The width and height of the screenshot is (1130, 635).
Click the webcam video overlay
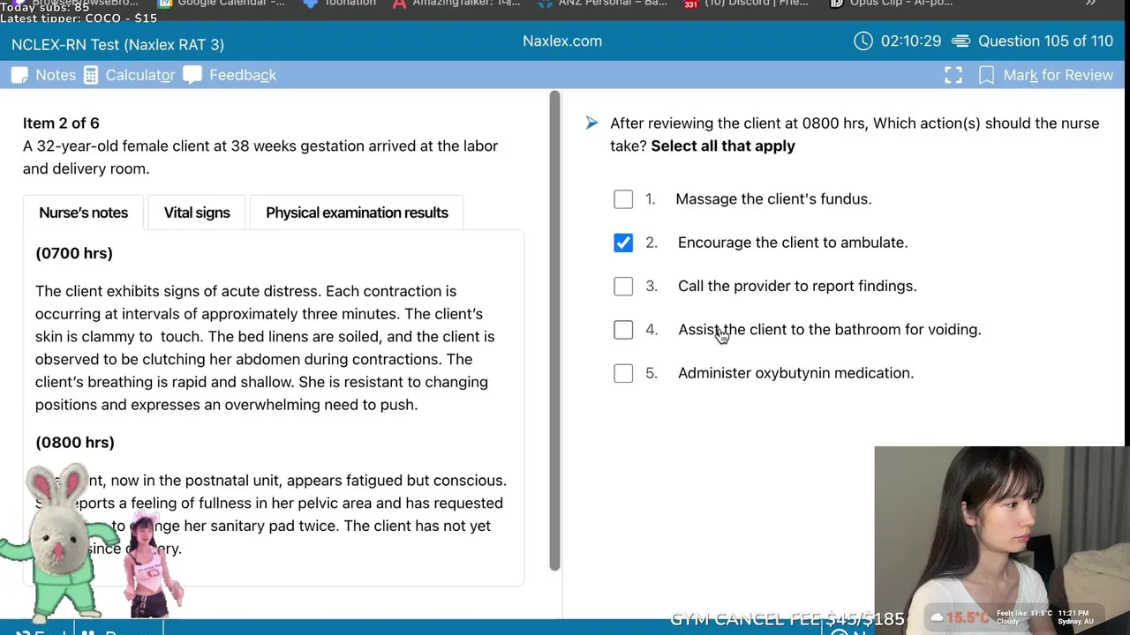(1002, 540)
